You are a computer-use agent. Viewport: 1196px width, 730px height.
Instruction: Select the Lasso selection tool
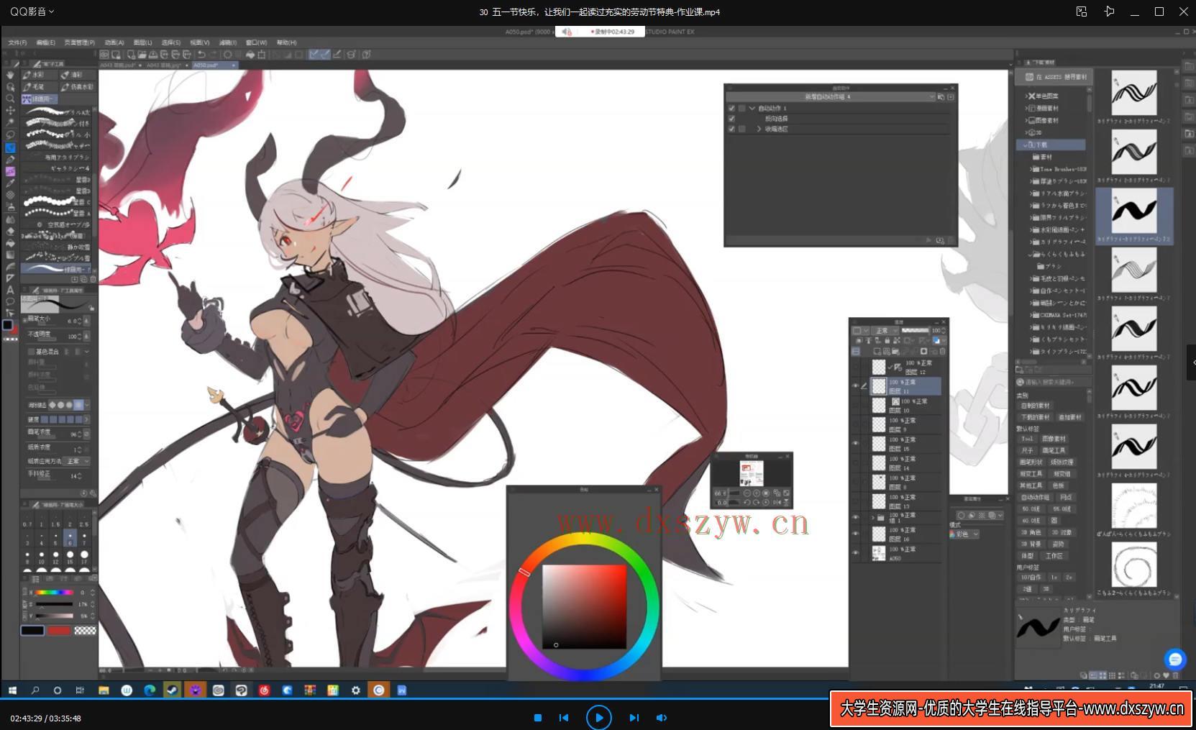tap(10, 134)
